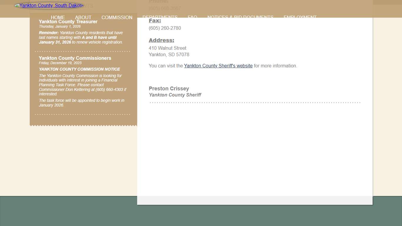The image size is (402, 226).
Task: Open the ABOUT navigation menu
Action: click(83, 17)
